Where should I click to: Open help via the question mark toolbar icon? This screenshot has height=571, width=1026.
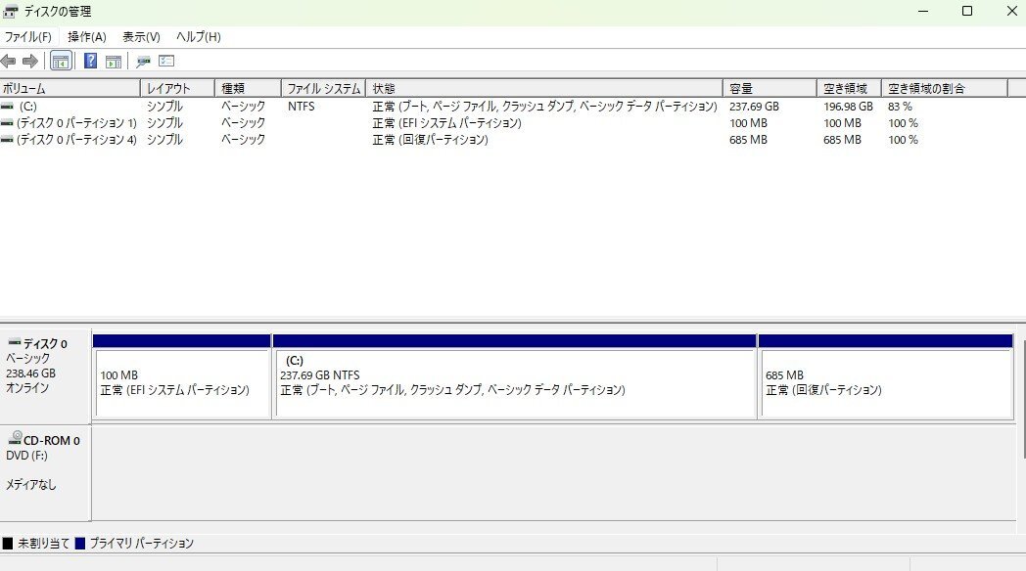[90, 61]
